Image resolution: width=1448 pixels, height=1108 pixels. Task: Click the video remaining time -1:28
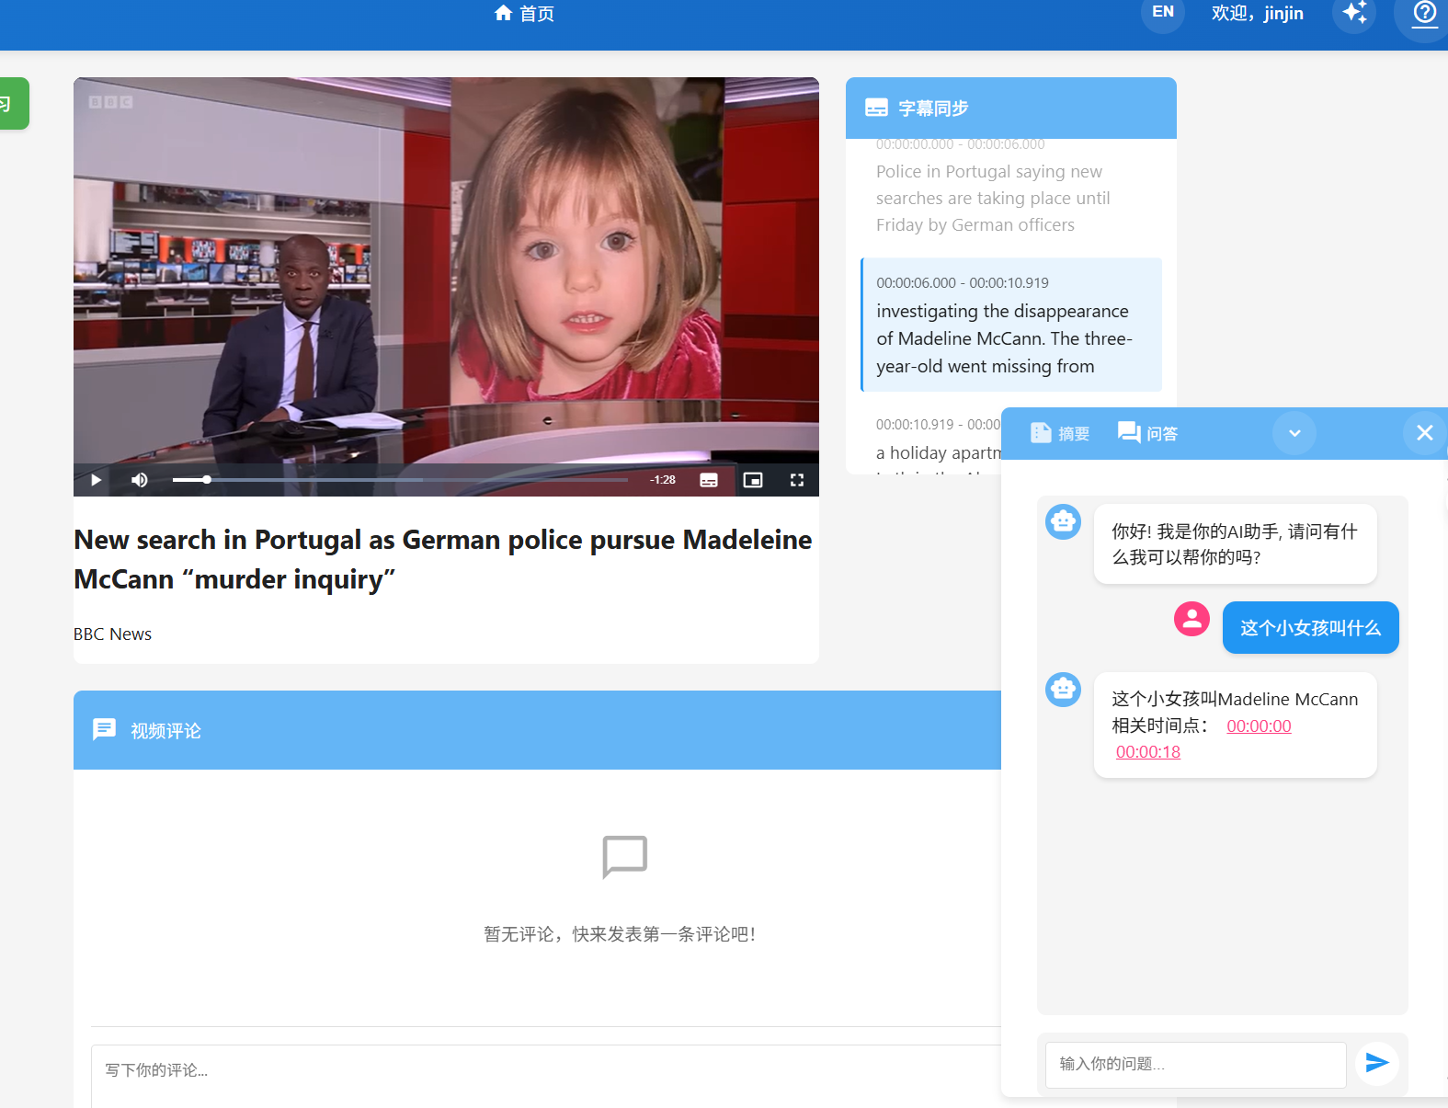[x=663, y=480]
